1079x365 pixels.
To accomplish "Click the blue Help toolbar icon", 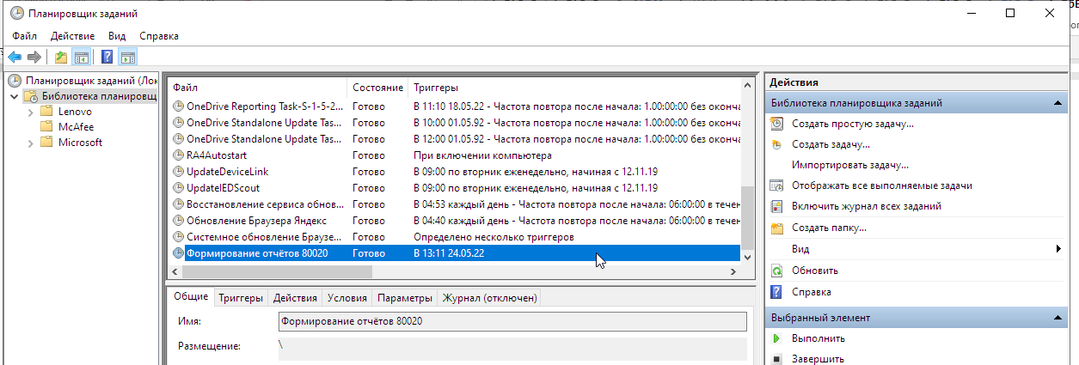I will (x=107, y=57).
